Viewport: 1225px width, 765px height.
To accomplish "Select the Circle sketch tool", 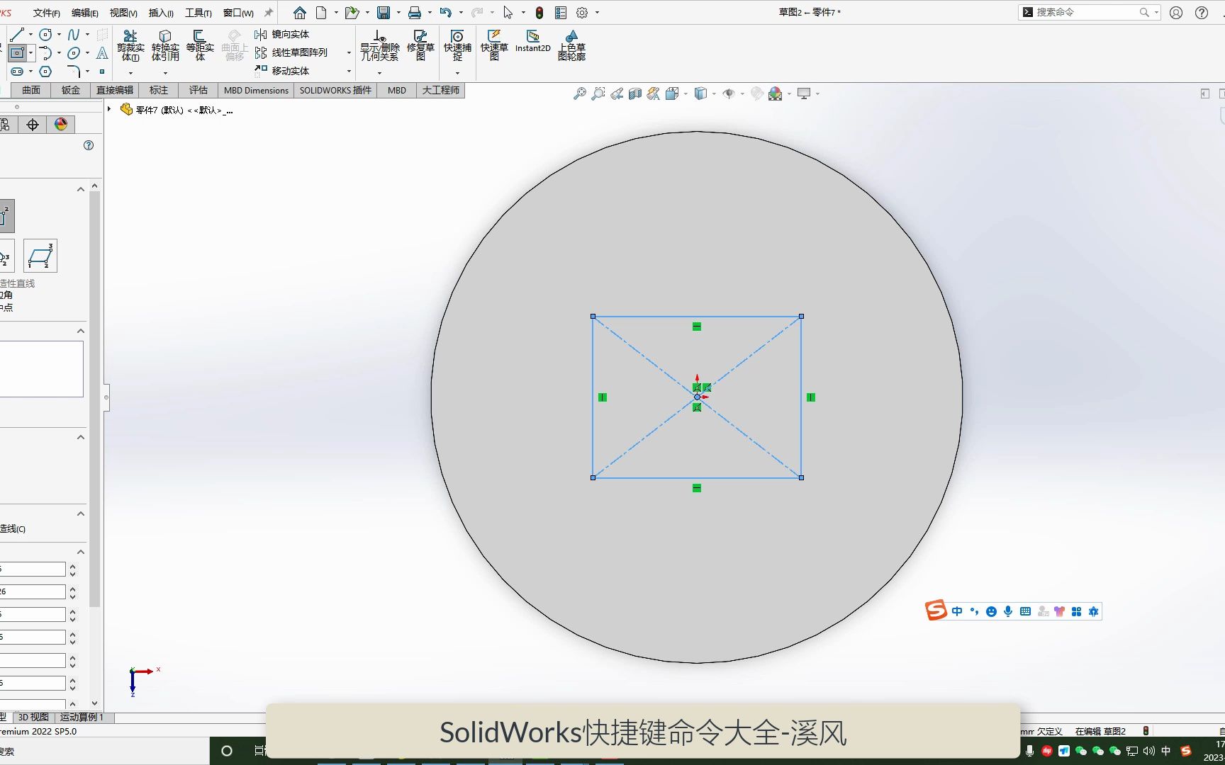I will pyautogui.click(x=46, y=34).
